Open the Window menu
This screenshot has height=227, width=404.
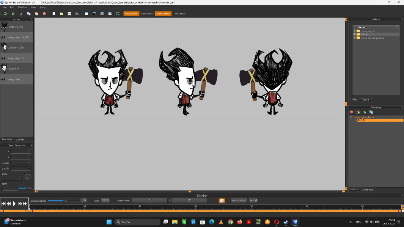[x=23, y=7]
